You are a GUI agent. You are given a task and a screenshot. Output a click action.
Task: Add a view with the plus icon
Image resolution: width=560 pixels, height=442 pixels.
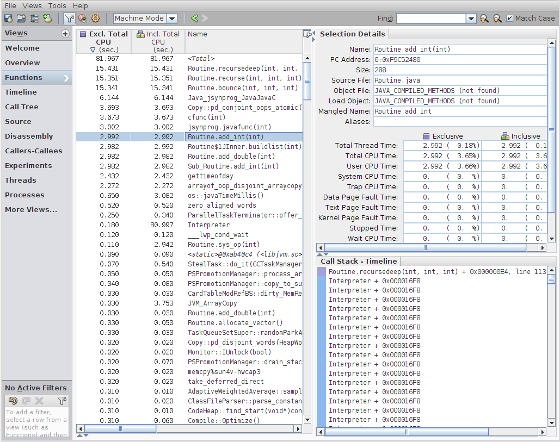pos(65,34)
